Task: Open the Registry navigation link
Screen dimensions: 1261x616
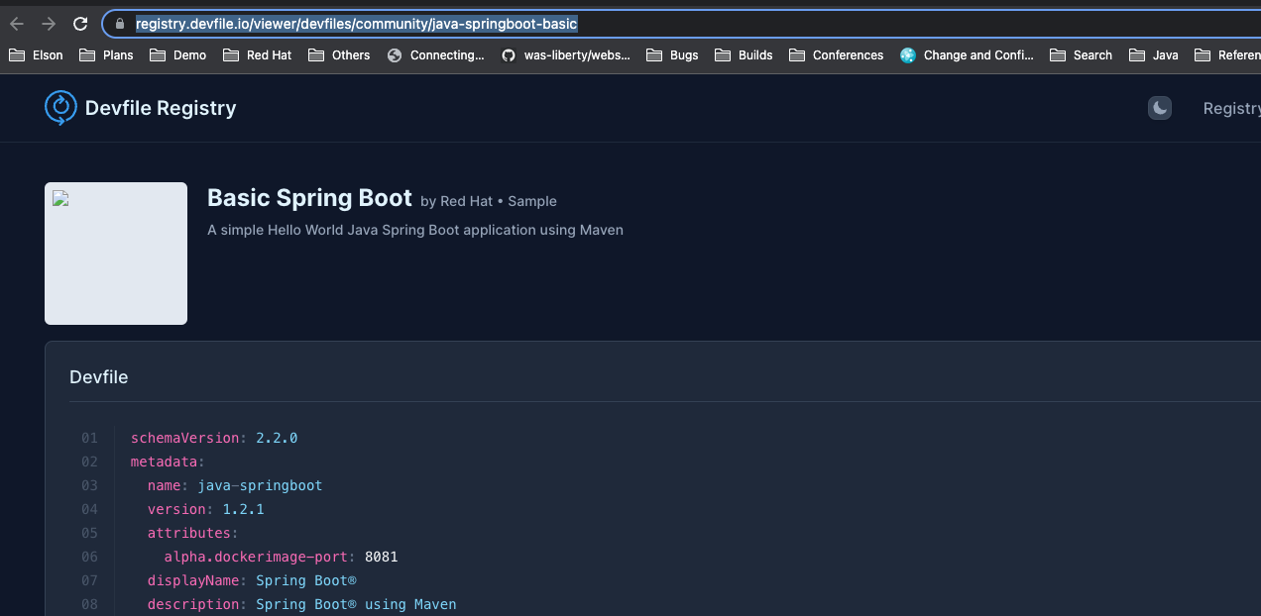Action: point(1231,108)
